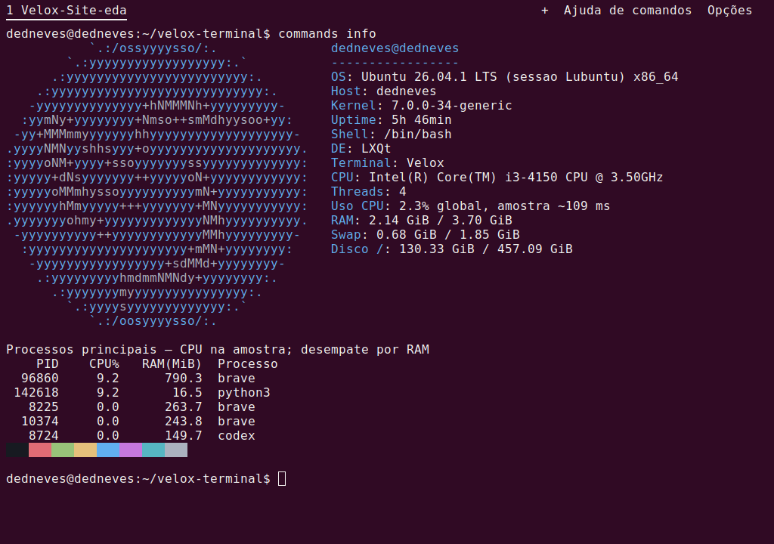
Task: Click PID 142618 in the process table
Action: tap(36, 392)
